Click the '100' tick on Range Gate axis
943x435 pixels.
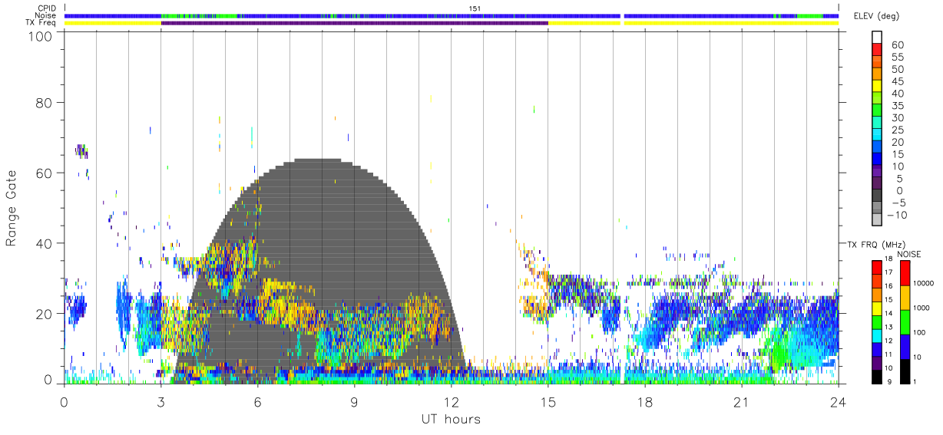(x=41, y=37)
